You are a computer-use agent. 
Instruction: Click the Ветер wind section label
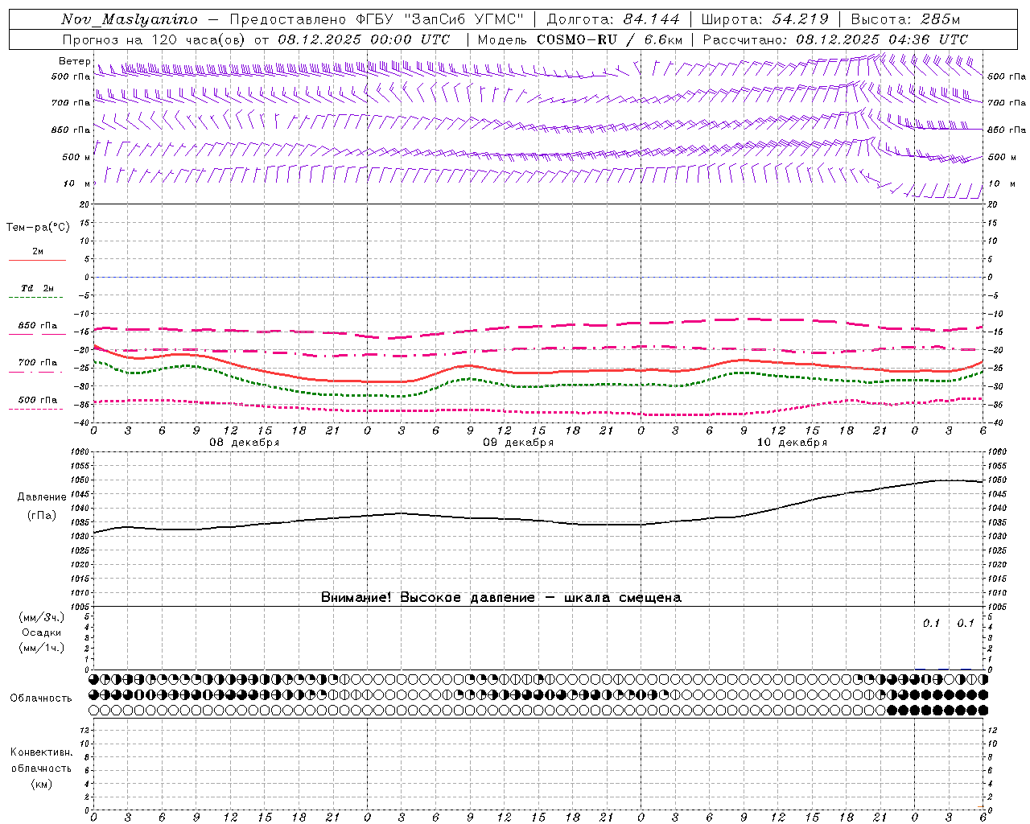pyautogui.click(x=74, y=61)
